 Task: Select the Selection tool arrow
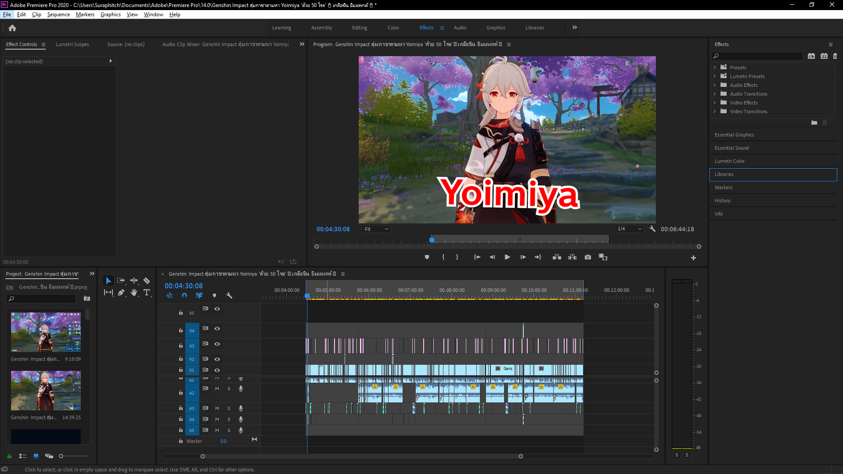[108, 280]
